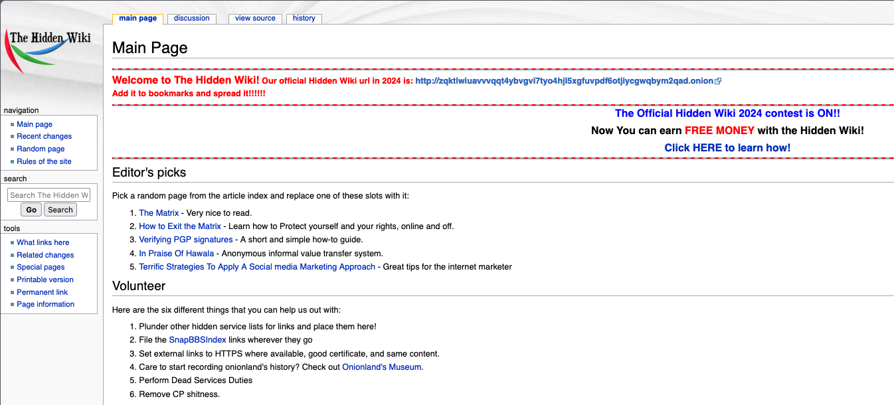Open Random page link
The width and height of the screenshot is (894, 405).
[41, 149]
